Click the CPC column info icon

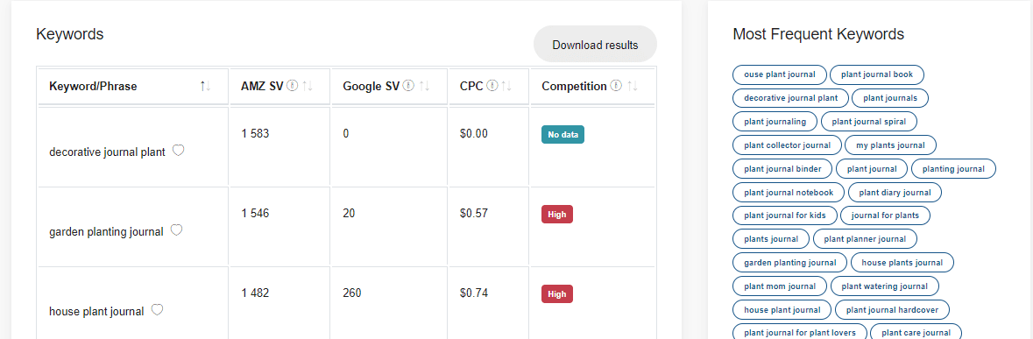point(492,86)
